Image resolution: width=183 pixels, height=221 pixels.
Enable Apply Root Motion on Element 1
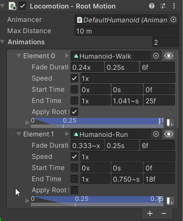coord(74,190)
